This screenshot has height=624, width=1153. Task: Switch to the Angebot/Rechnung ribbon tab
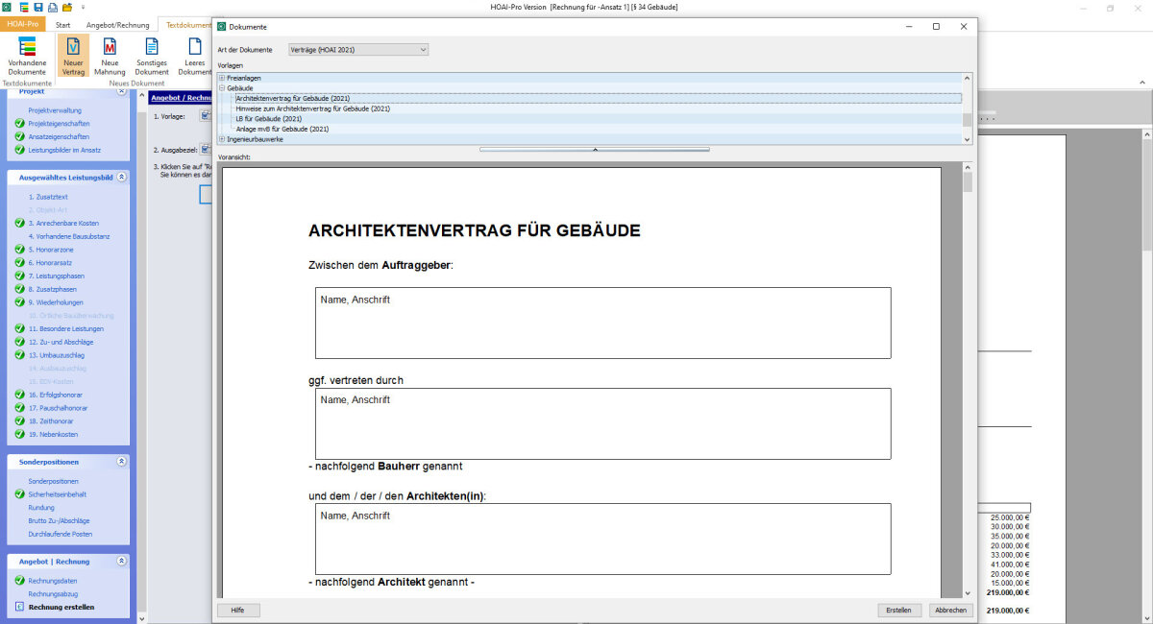coord(118,24)
